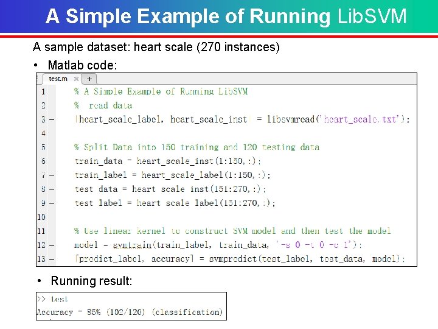Click the 'Running result:' bullet heading
The height and width of the screenshot is (329, 438).
91,281
